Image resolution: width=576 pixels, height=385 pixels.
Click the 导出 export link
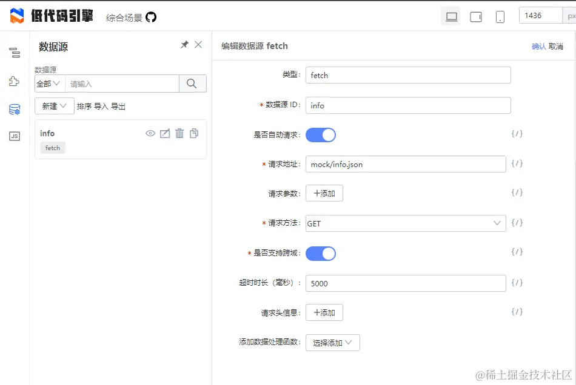pos(118,107)
